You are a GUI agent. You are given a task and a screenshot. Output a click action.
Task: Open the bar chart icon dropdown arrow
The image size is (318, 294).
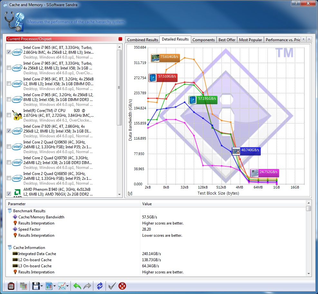(x=54, y=286)
